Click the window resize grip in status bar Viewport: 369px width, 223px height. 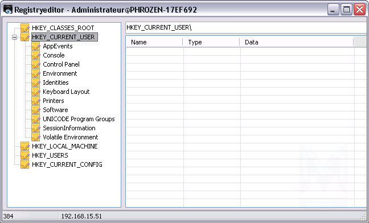tap(363, 217)
